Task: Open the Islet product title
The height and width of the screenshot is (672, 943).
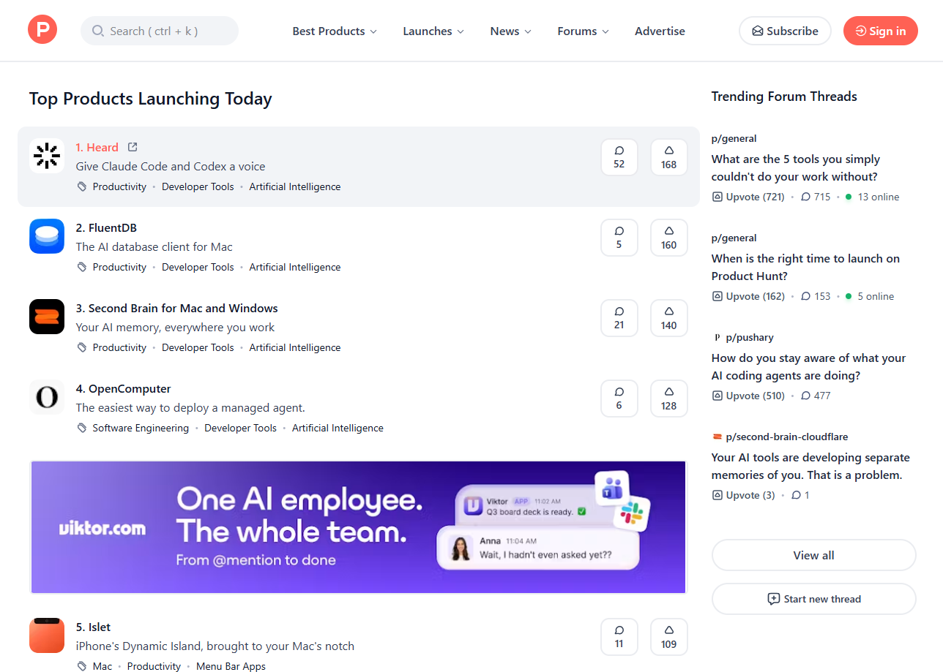Action: tap(94, 627)
